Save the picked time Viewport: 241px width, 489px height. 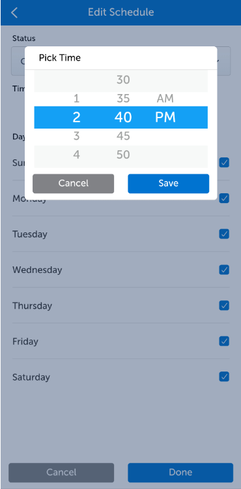[x=168, y=183]
